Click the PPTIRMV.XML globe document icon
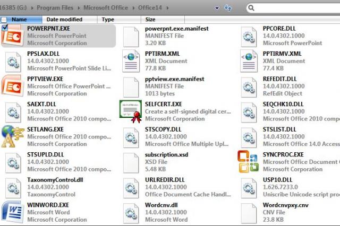The width and height of the screenshot is (340, 226). (x=249, y=61)
